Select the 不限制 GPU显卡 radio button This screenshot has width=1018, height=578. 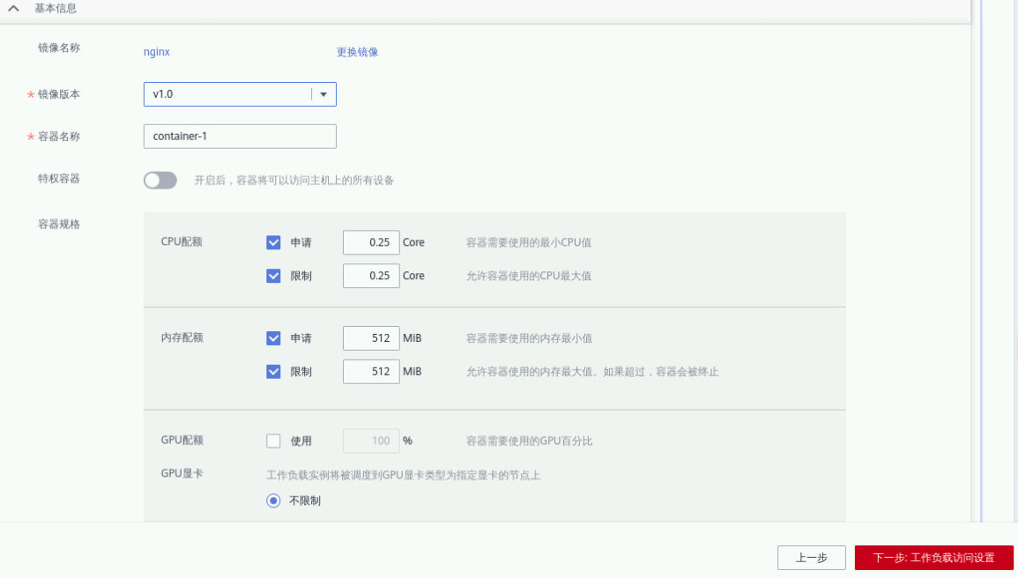click(x=273, y=500)
